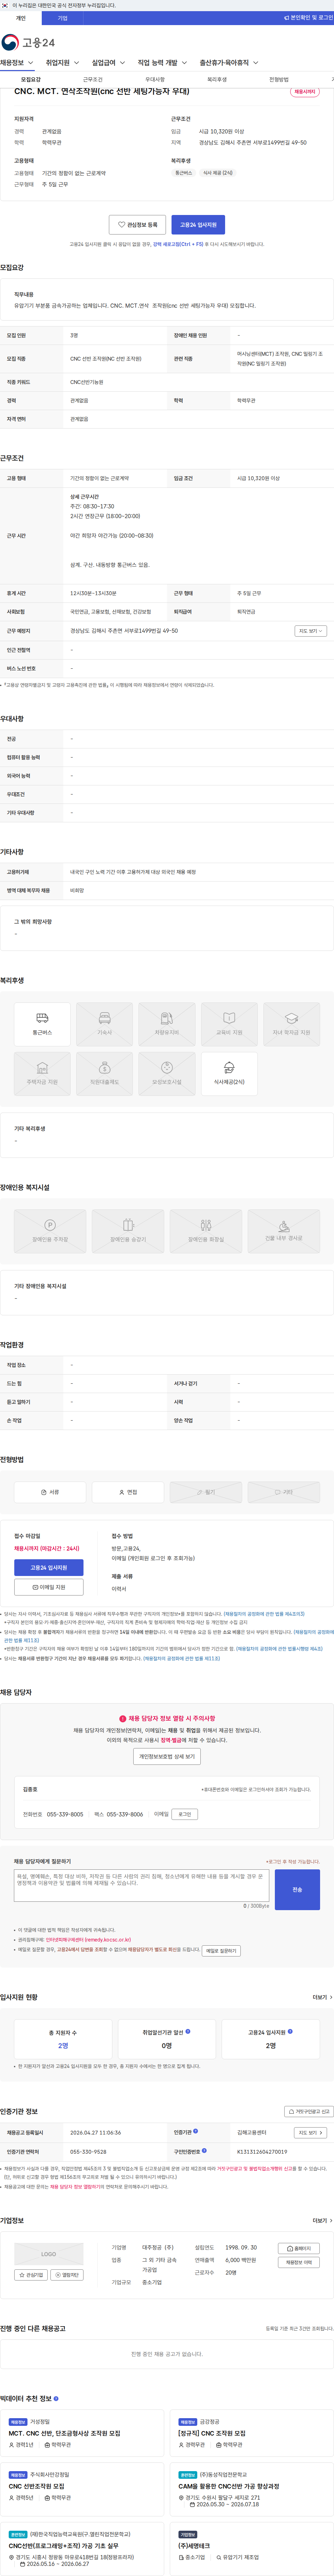334x2576 pixels.
Task: Select the 면접 screening method box
Action: click(128, 1492)
